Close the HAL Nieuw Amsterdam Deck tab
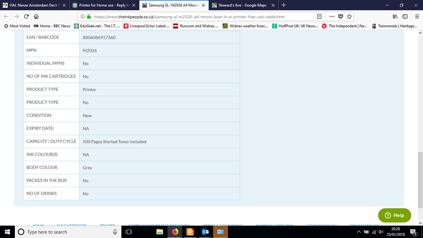Viewport: 423px width, 238px height. 64,5
